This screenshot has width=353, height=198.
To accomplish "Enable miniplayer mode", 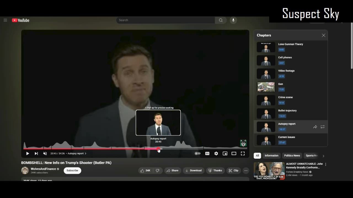I will click(x=225, y=153).
